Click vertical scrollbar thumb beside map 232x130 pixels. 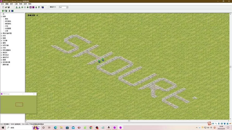tap(230, 67)
